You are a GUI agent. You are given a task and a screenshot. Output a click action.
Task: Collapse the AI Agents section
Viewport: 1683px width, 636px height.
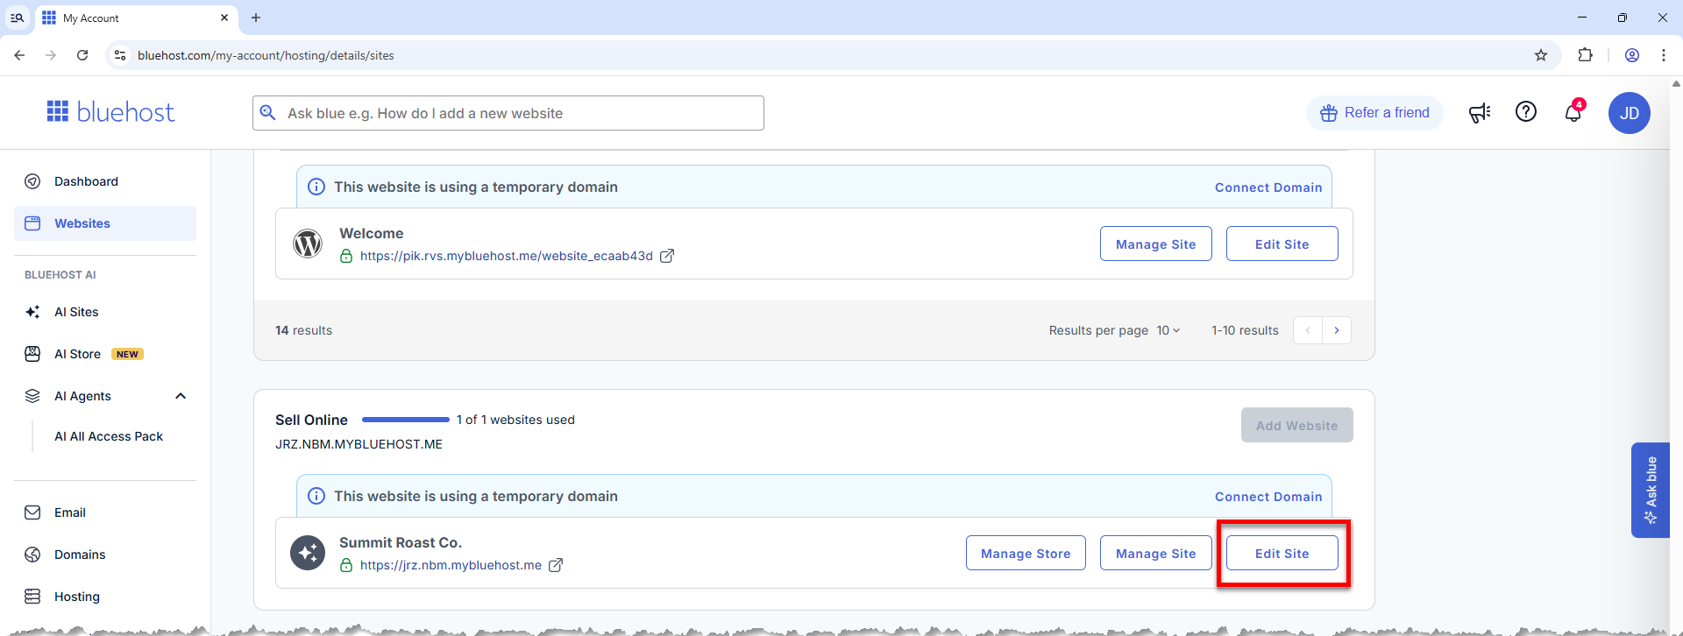click(181, 396)
